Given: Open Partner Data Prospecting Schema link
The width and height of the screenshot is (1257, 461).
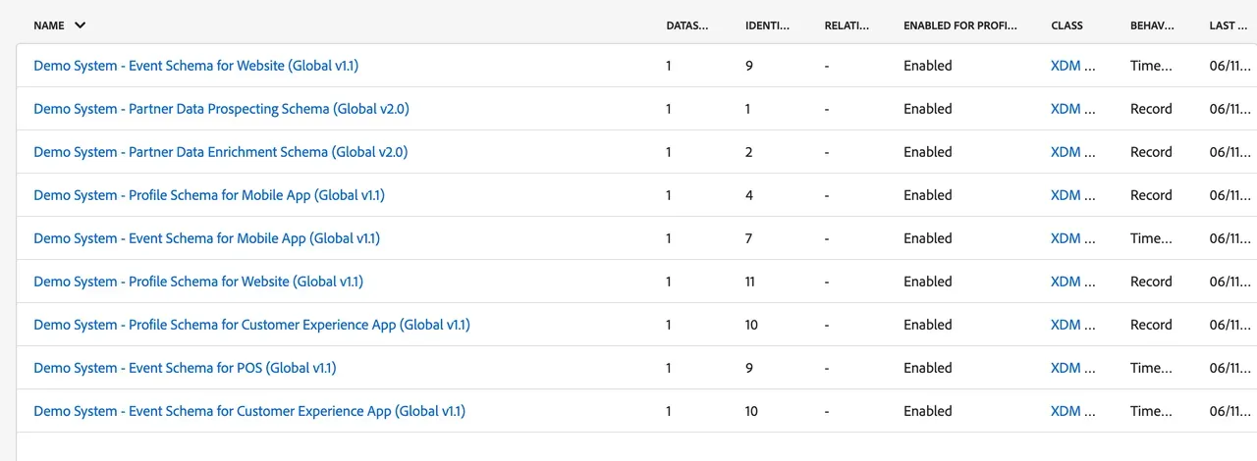Looking at the screenshot, I should (221, 109).
